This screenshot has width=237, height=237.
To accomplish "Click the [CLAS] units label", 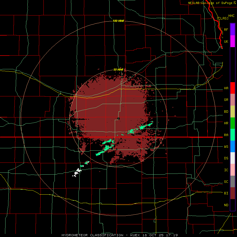I will click(x=223, y=18).
